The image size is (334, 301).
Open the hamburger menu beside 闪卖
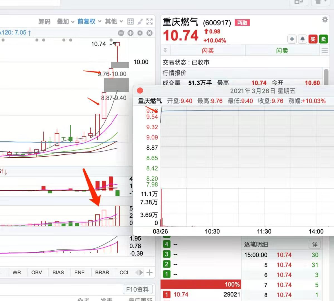[325, 50]
